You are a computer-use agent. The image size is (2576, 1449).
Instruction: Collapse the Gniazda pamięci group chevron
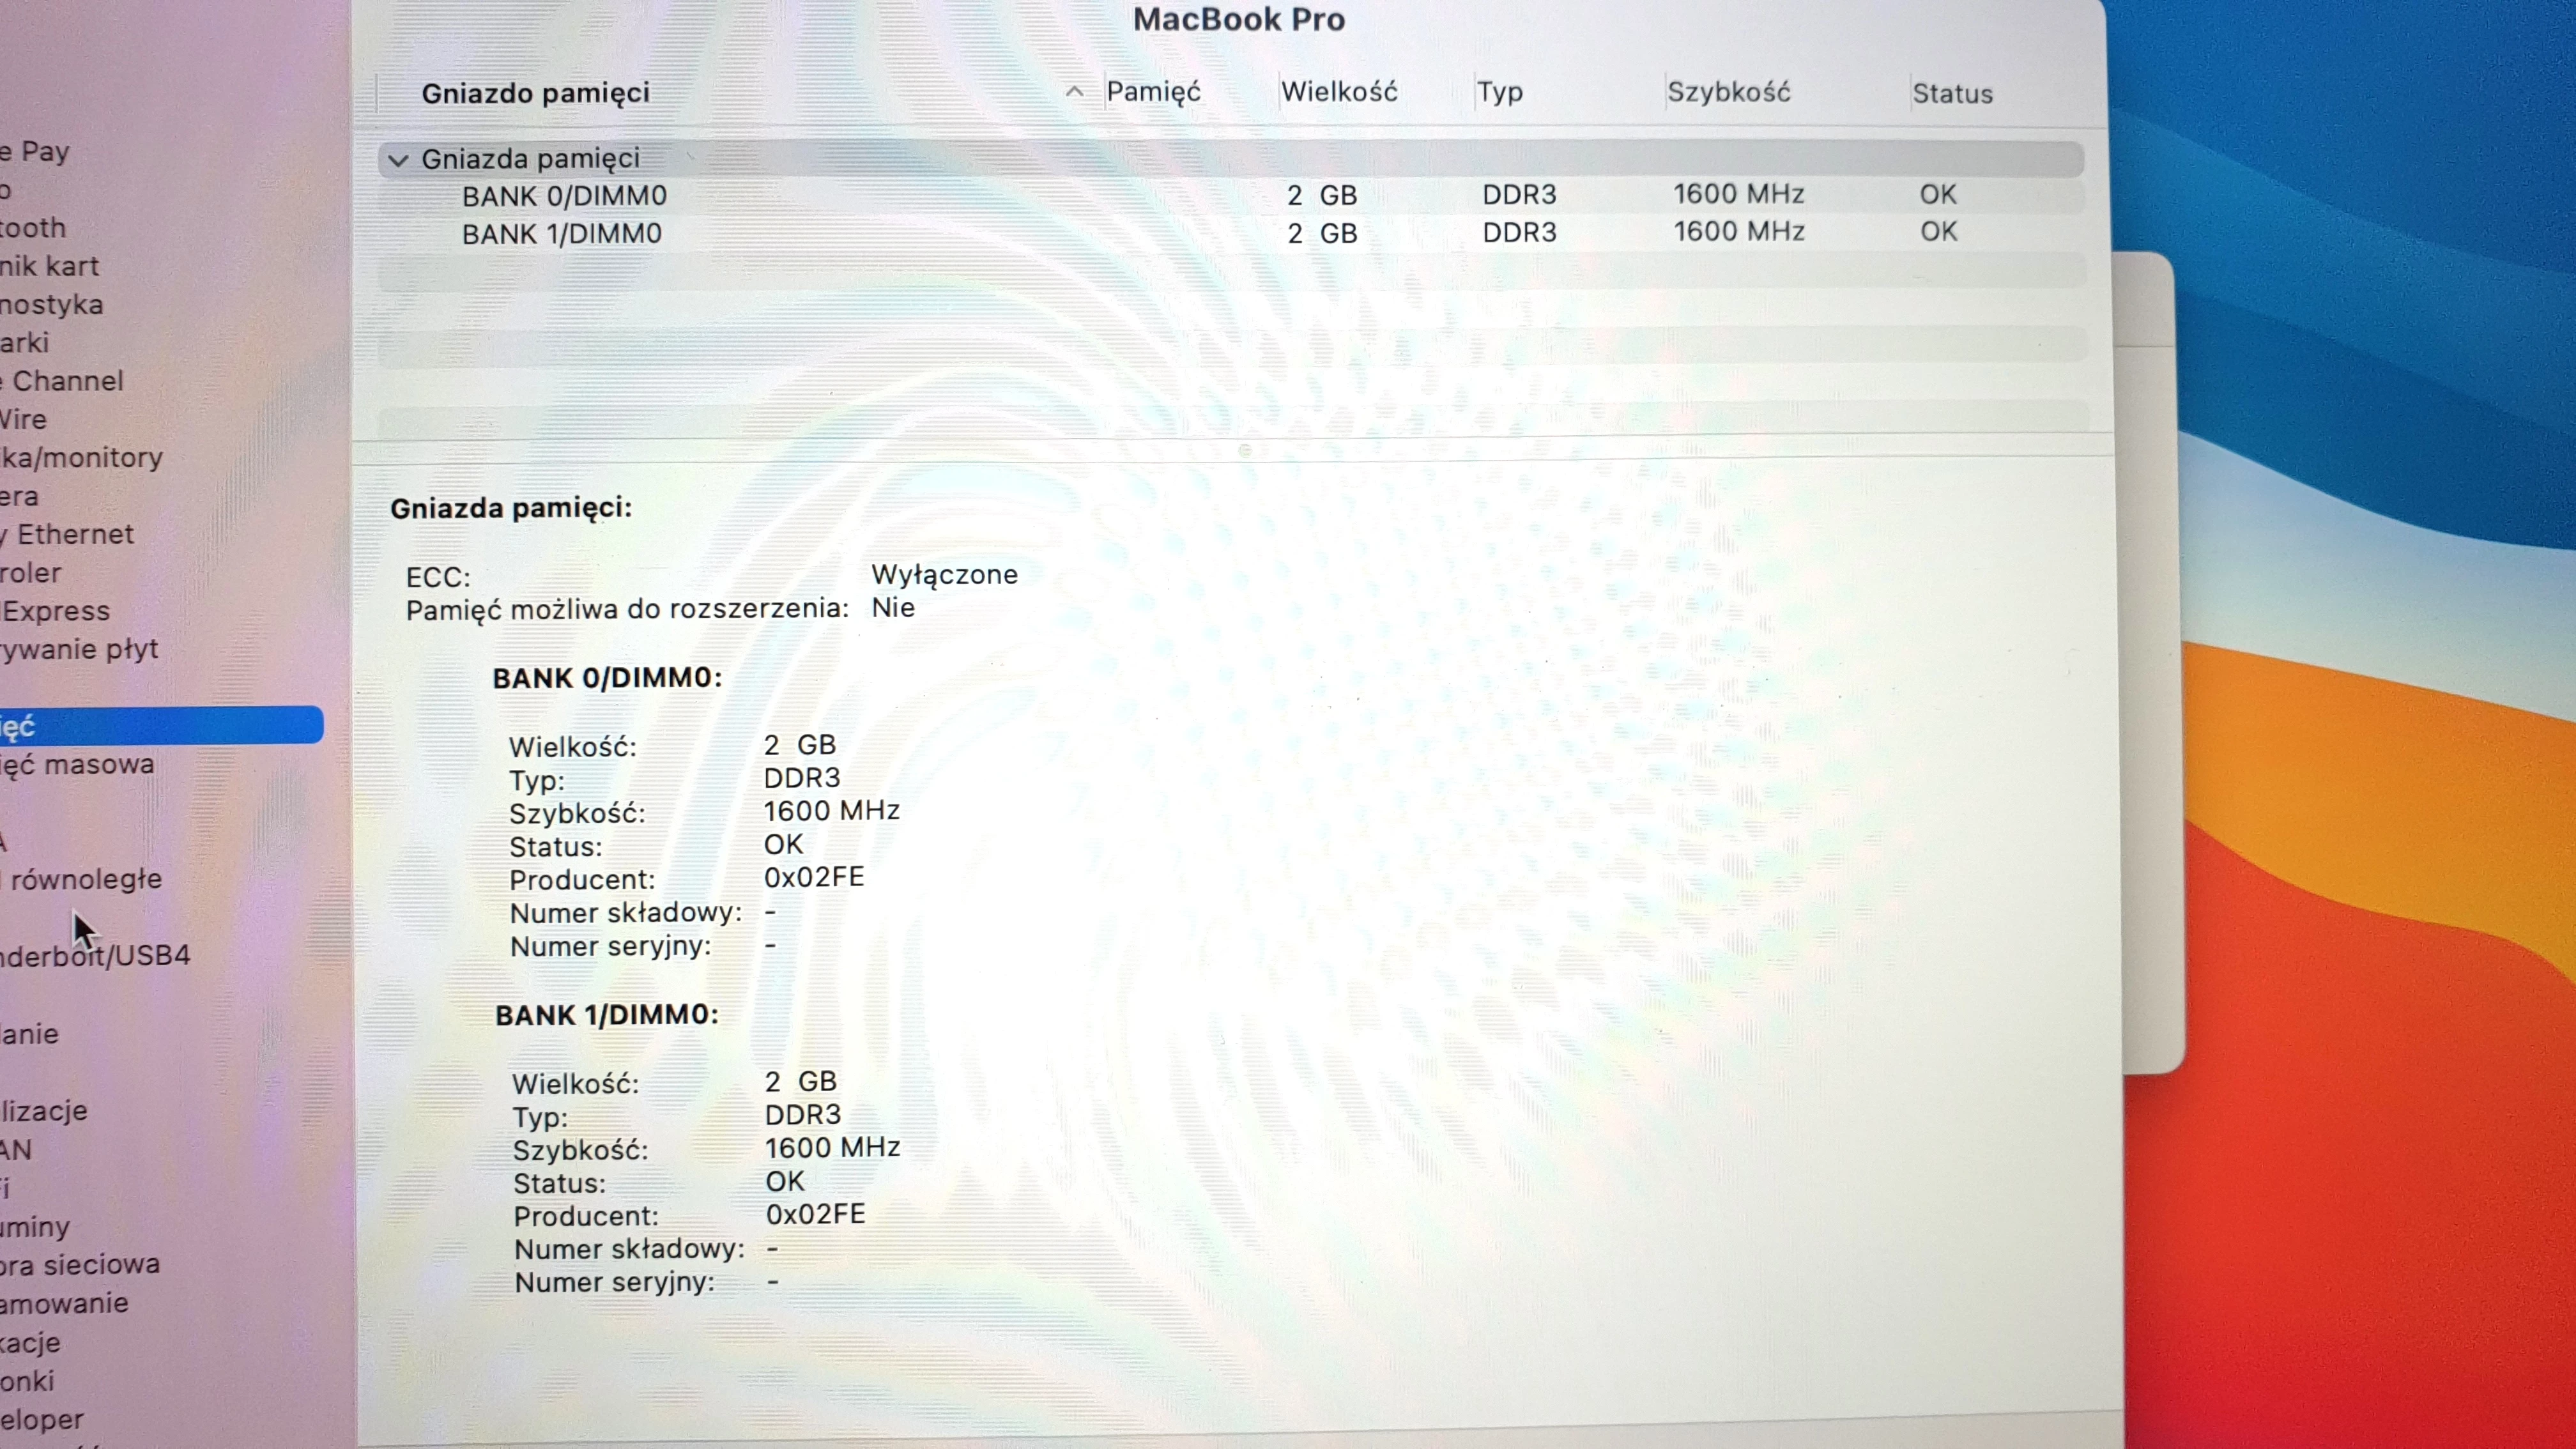pyautogui.click(x=398, y=160)
